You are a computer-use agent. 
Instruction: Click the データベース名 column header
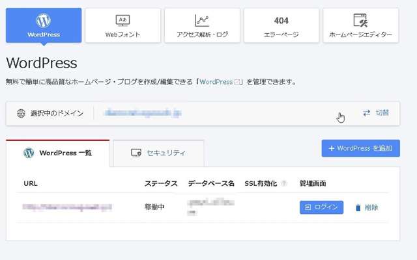click(x=211, y=184)
